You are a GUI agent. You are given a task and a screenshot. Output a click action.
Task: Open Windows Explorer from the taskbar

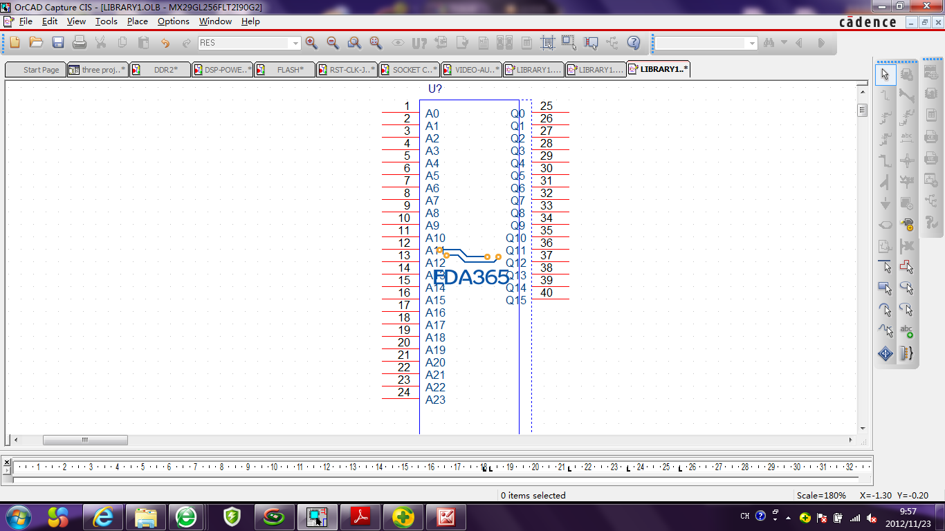[x=145, y=516]
